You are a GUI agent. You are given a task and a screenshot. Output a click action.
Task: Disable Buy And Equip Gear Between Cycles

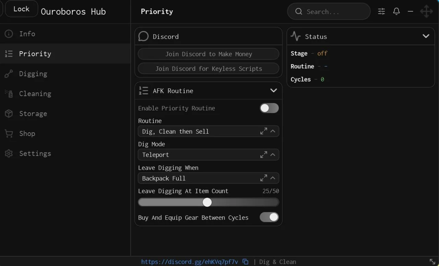[269, 217]
